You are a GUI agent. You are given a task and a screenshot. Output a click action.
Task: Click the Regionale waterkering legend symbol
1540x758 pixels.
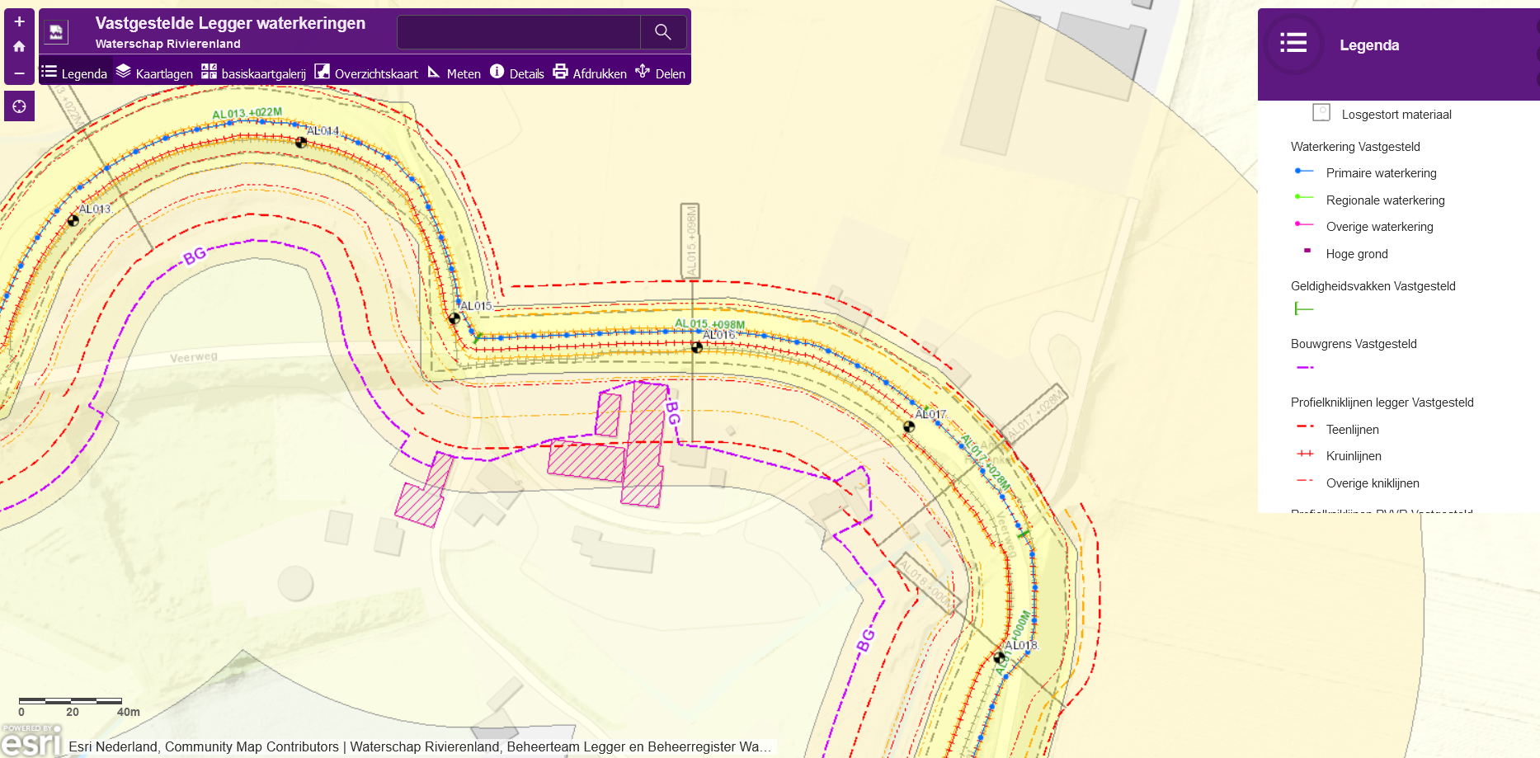tap(1303, 197)
